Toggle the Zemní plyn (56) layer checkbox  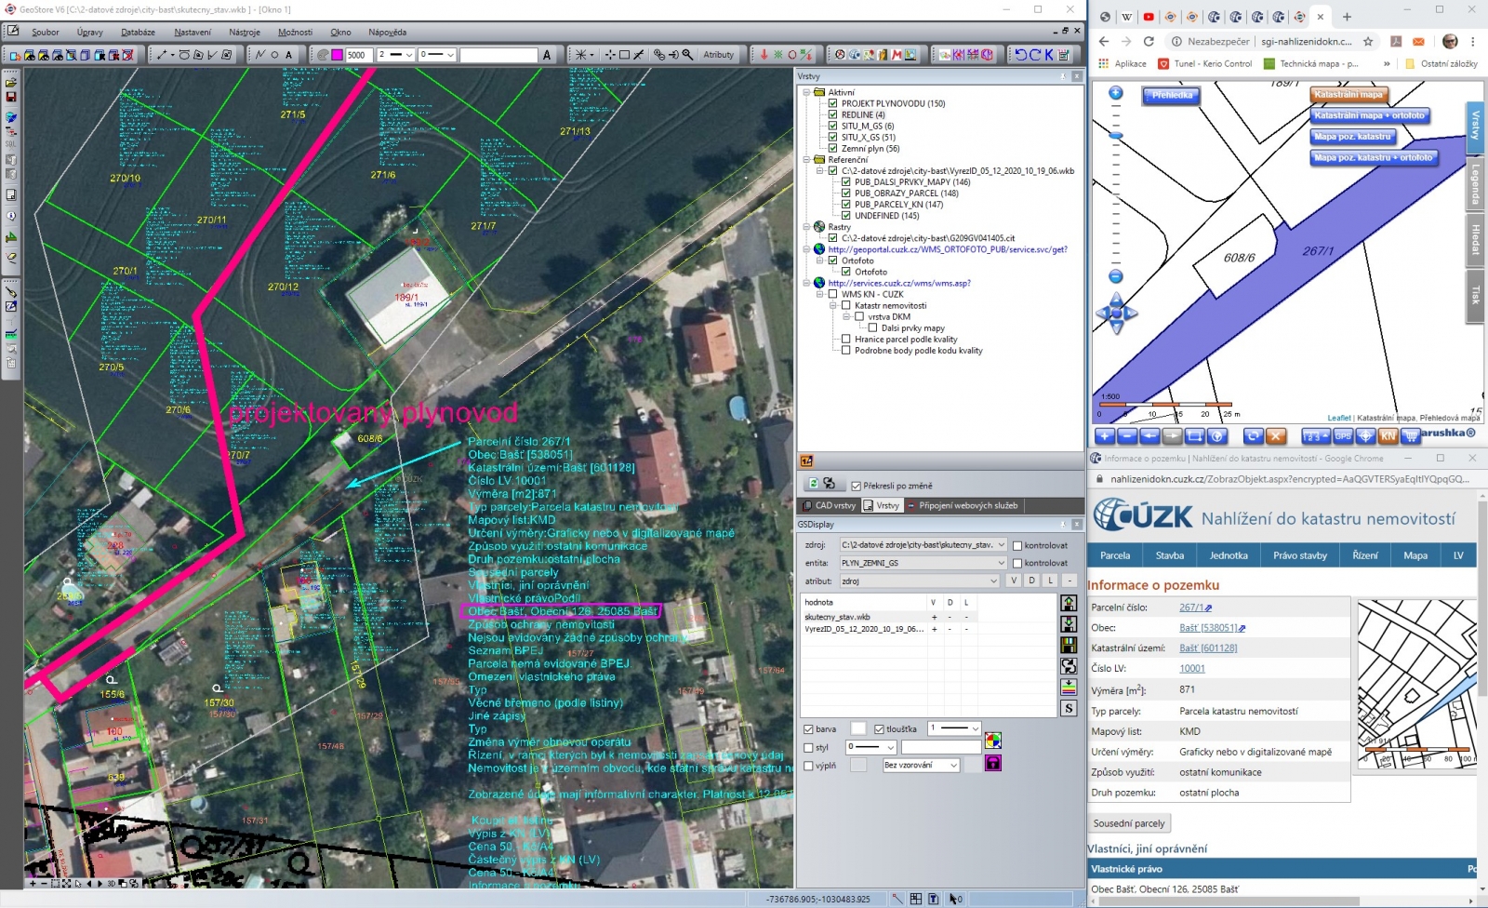tap(833, 148)
